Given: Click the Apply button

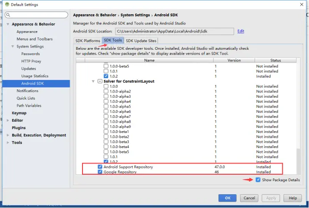Looking at the screenshot, I should 271,198.
